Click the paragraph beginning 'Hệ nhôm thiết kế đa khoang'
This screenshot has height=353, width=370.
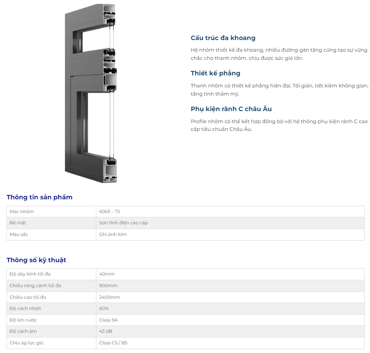pos(279,54)
